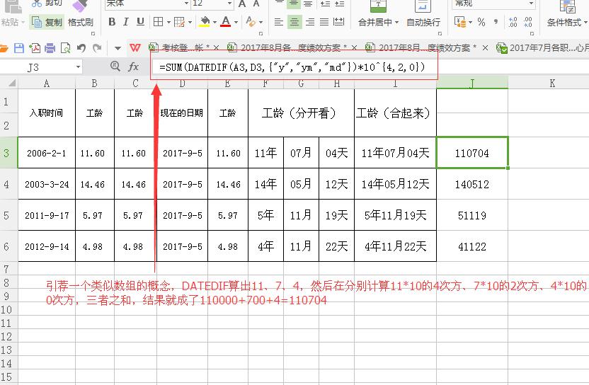Export the file to PDF
Screen dimensions: 589x385
(34, 48)
